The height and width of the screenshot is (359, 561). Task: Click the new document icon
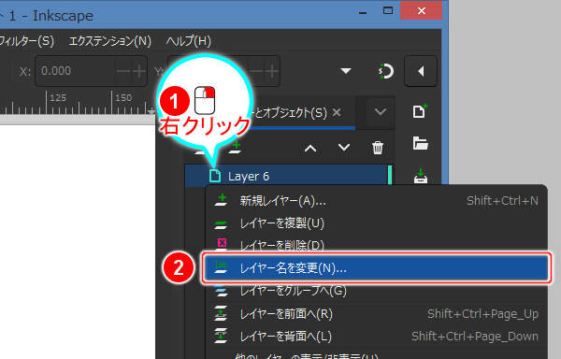pyautogui.click(x=420, y=111)
